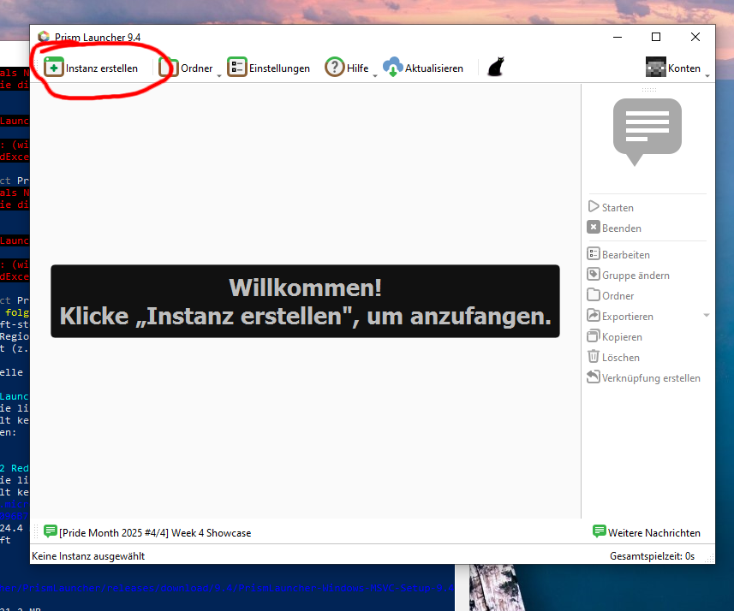
Task: Expand the Exportieren dropdown arrow
Action: [x=706, y=315]
